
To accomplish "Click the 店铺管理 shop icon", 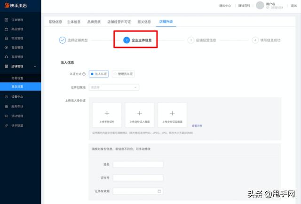I will (x=6, y=66).
